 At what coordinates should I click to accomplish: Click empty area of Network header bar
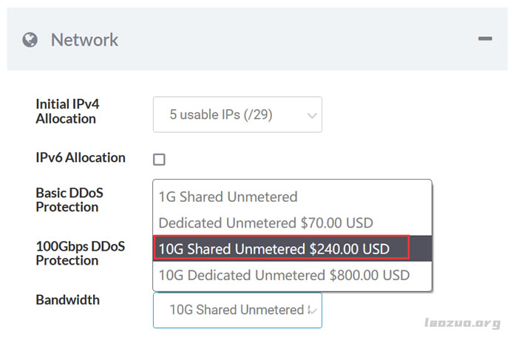click(296, 40)
